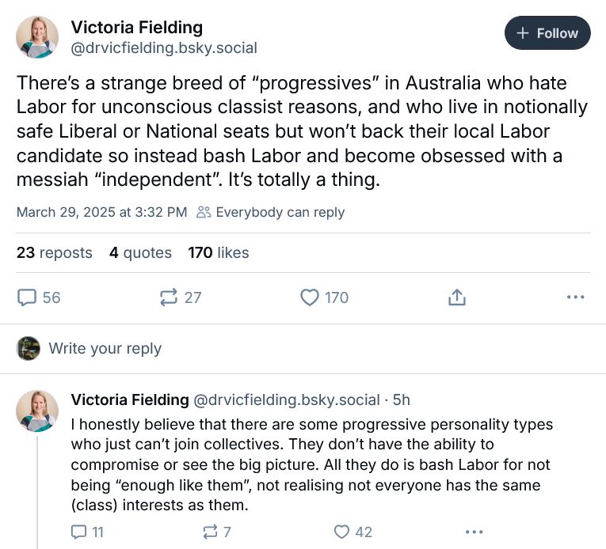Open the March 29, 2025 timestamp

coord(101,212)
